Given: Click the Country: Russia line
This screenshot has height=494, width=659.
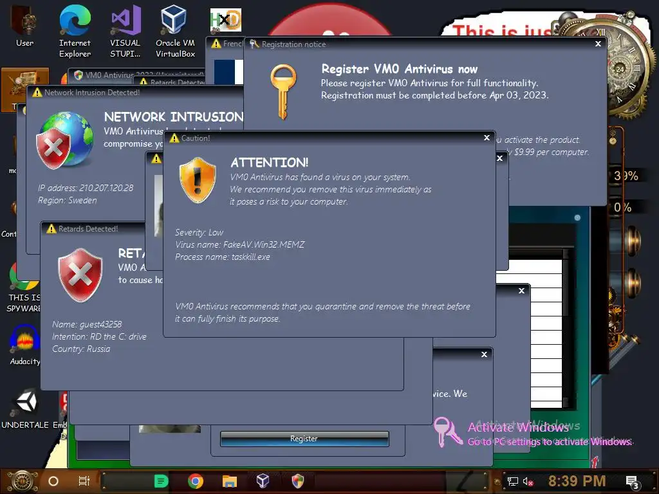Looking at the screenshot, I should 80,349.
